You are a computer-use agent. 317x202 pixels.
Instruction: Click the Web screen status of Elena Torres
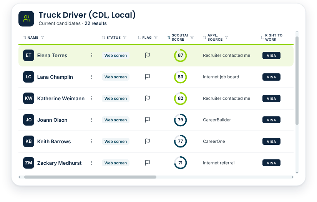click(x=116, y=55)
